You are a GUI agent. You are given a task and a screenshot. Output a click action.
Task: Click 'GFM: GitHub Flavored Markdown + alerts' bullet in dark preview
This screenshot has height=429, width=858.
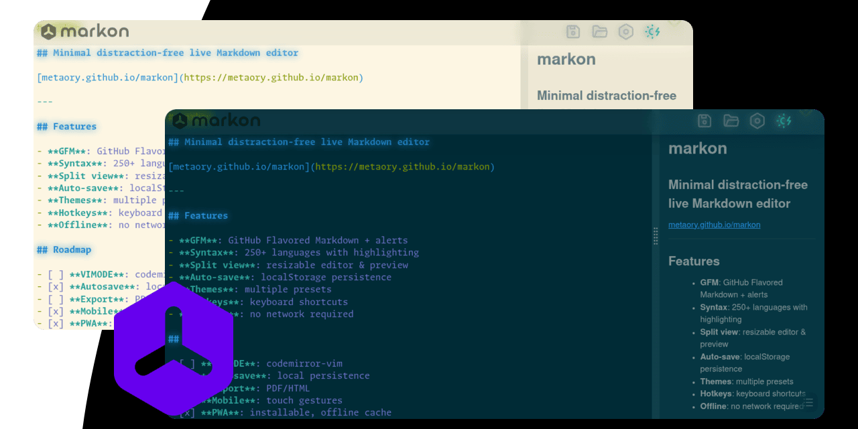tap(741, 288)
